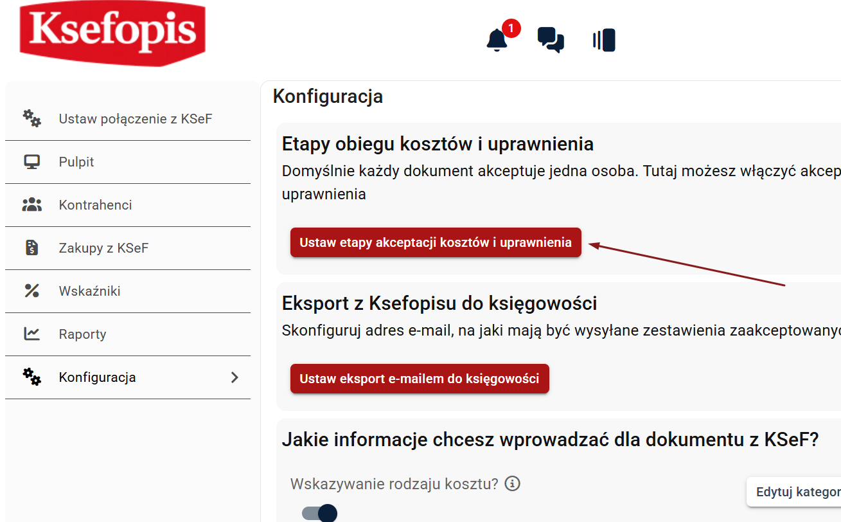Open Konfiguracja in the sidebar menu
The image size is (841, 522).
tap(98, 377)
